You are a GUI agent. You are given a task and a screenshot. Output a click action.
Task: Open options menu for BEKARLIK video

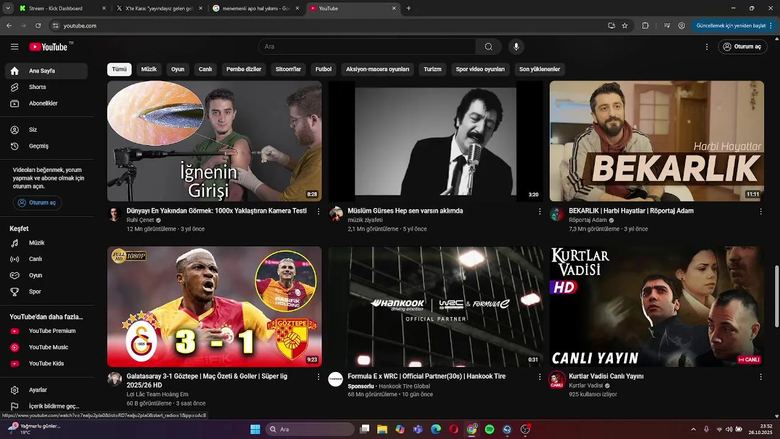(760, 212)
